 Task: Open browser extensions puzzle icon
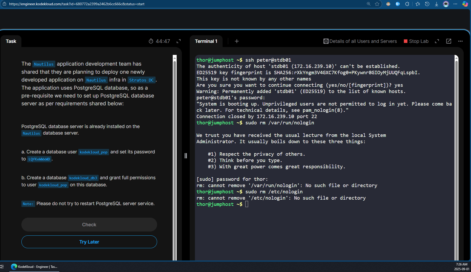click(407, 4)
